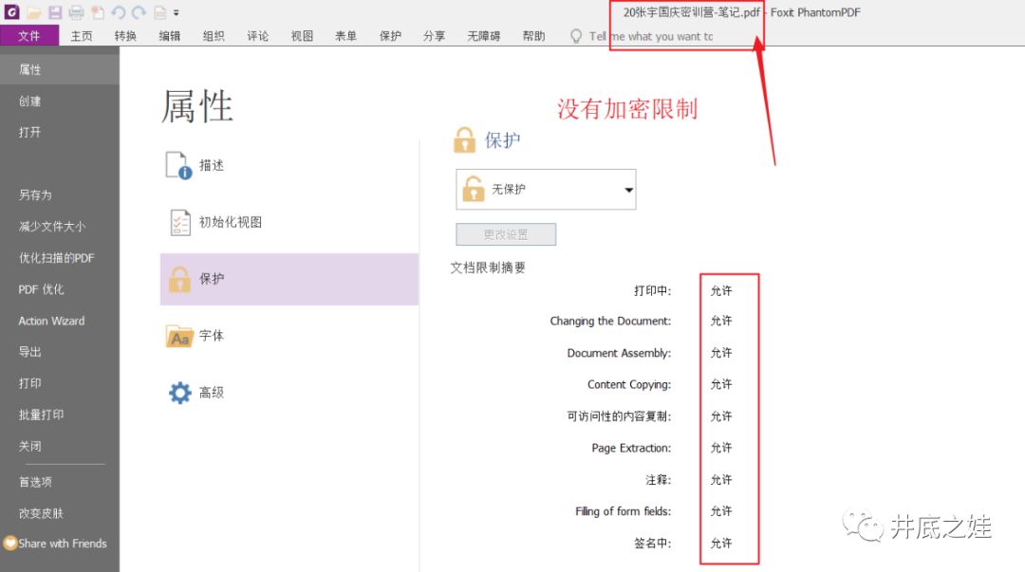
Task: Click the heart icon beside Share with Friends
Action: pyautogui.click(x=9, y=544)
